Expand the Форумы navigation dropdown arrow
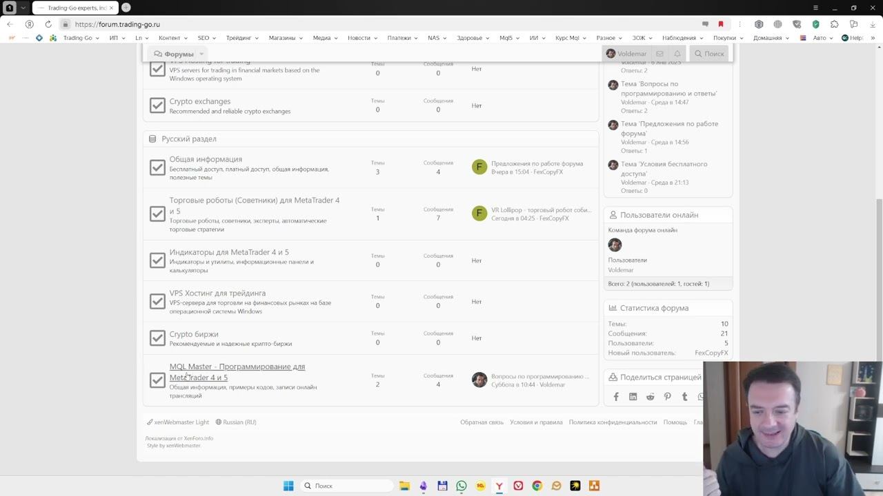Image resolution: width=883 pixels, height=496 pixels. tap(201, 54)
